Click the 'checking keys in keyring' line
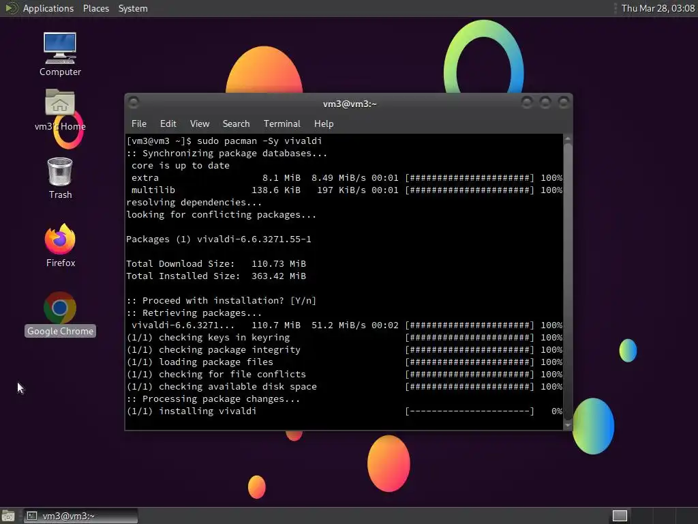 pyautogui.click(x=208, y=338)
